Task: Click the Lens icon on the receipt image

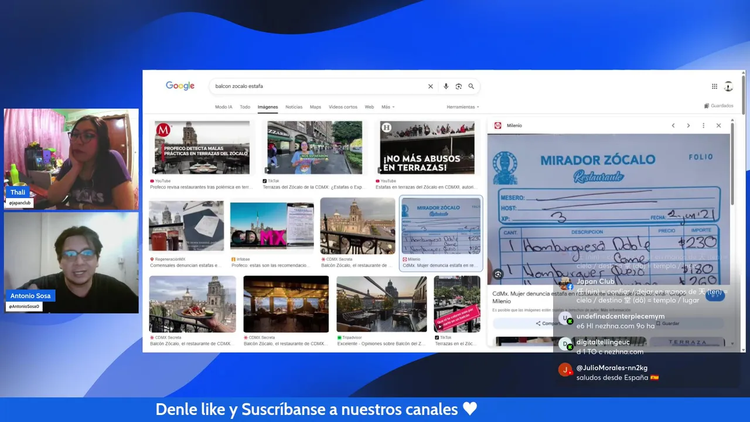Action: point(498,274)
